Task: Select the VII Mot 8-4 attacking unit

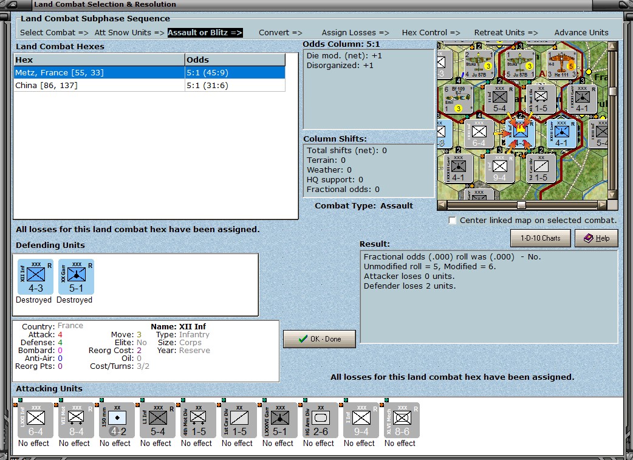Action: [77, 420]
